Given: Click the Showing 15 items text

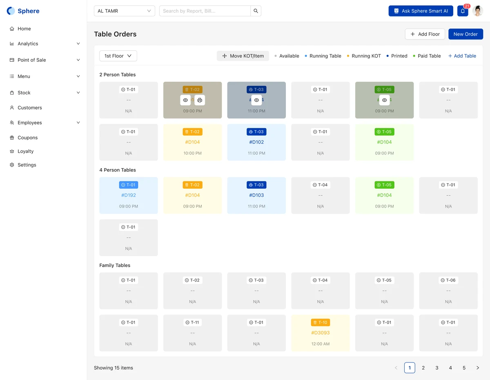Looking at the screenshot, I should click(114, 368).
